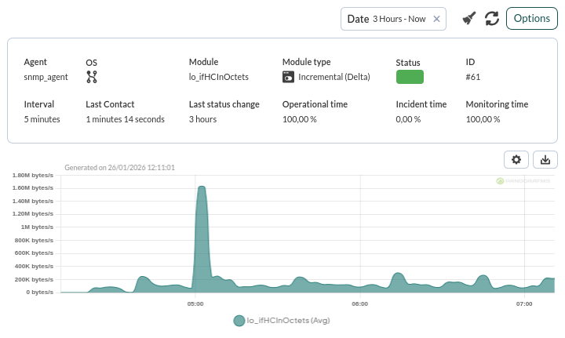The height and width of the screenshot is (338, 565).
Task: Refresh the graph with the reload icon
Action: 492,18
